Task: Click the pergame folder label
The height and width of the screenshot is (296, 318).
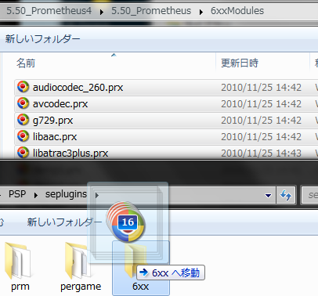Action: (x=81, y=287)
